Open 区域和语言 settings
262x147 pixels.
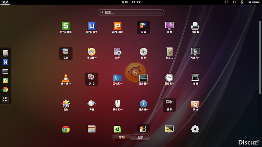(117, 79)
